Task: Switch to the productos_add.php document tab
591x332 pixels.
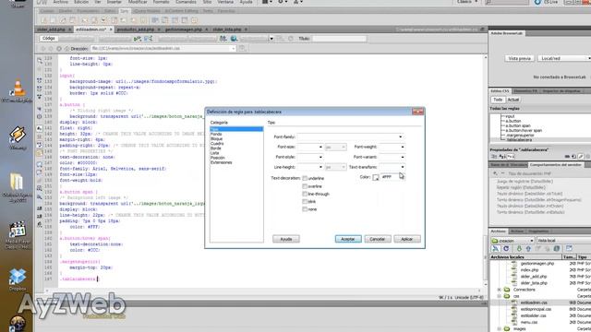Action: [x=136, y=30]
